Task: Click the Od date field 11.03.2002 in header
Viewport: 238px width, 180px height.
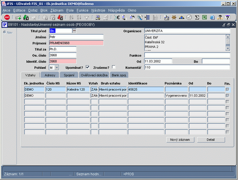Action: (x=158, y=61)
